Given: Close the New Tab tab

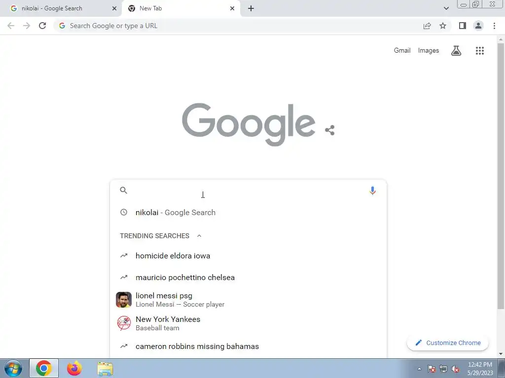Looking at the screenshot, I should 232,8.
